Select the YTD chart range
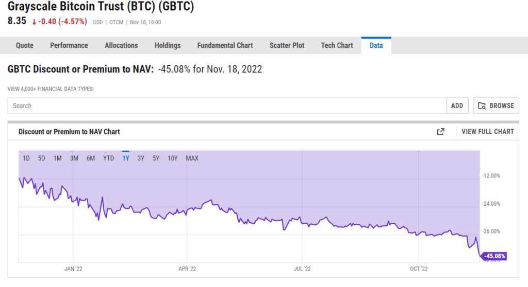Screen dimensions: 528x287 pos(108,158)
